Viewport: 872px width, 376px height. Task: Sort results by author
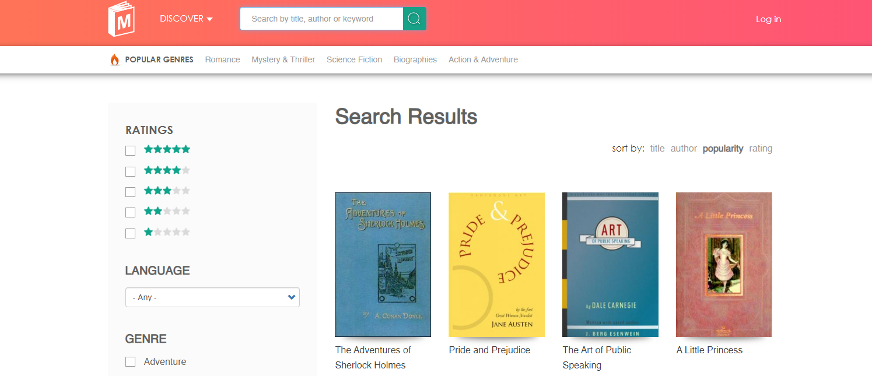coord(684,149)
